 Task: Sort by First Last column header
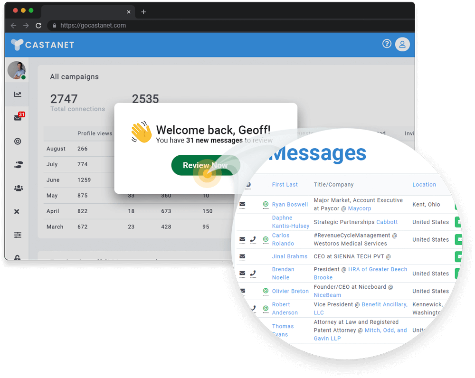[x=285, y=185]
